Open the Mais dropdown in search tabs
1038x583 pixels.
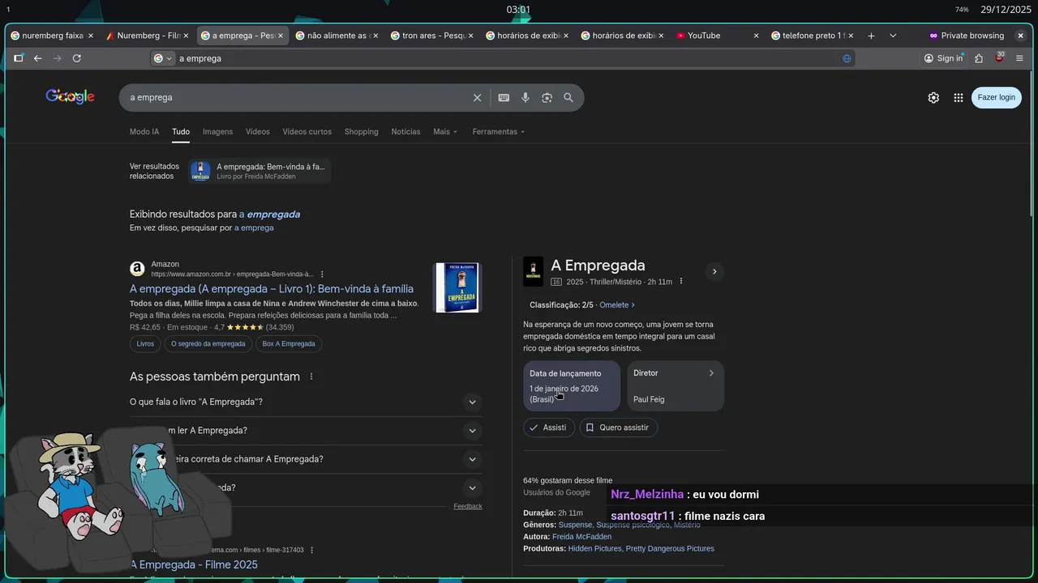click(445, 132)
